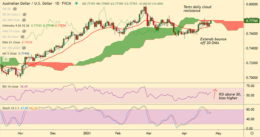260x137 pixels.
Task: Click the 'Tests daily cloud resistance' annotation
Action: (x=197, y=9)
